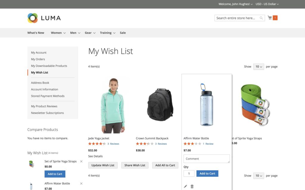305x190 pixels.
Task: Open My Product Reviews in sidebar
Action: point(44,106)
